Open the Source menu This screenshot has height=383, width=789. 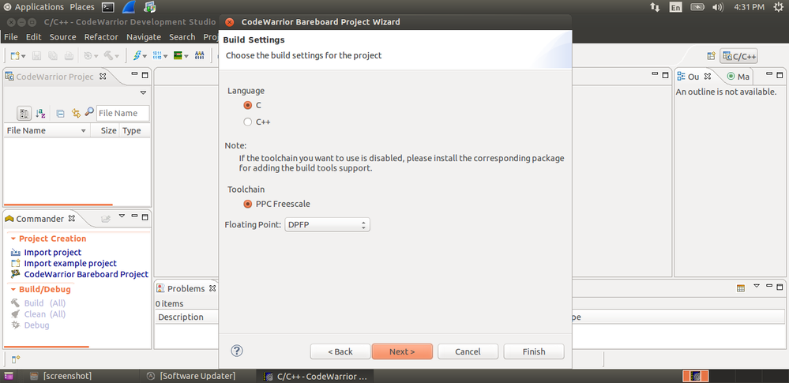tap(63, 37)
